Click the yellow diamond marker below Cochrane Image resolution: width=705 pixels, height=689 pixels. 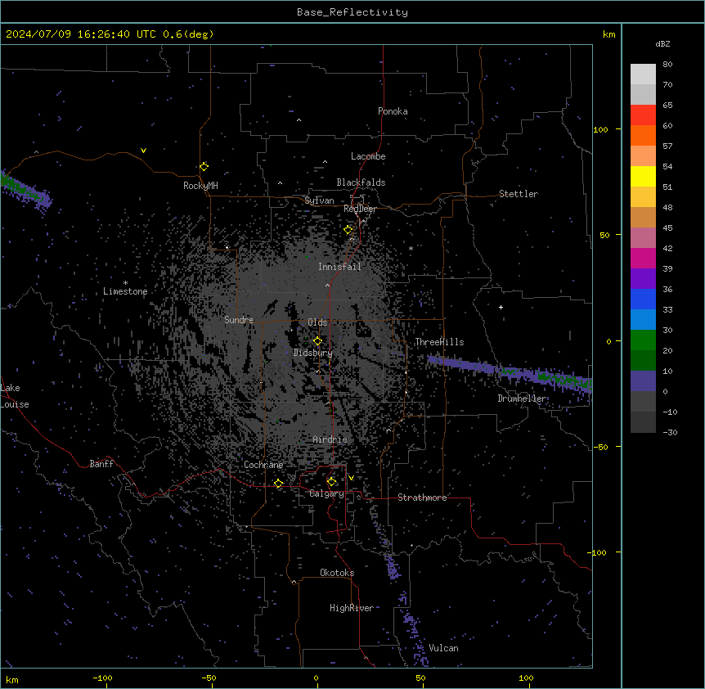[278, 484]
